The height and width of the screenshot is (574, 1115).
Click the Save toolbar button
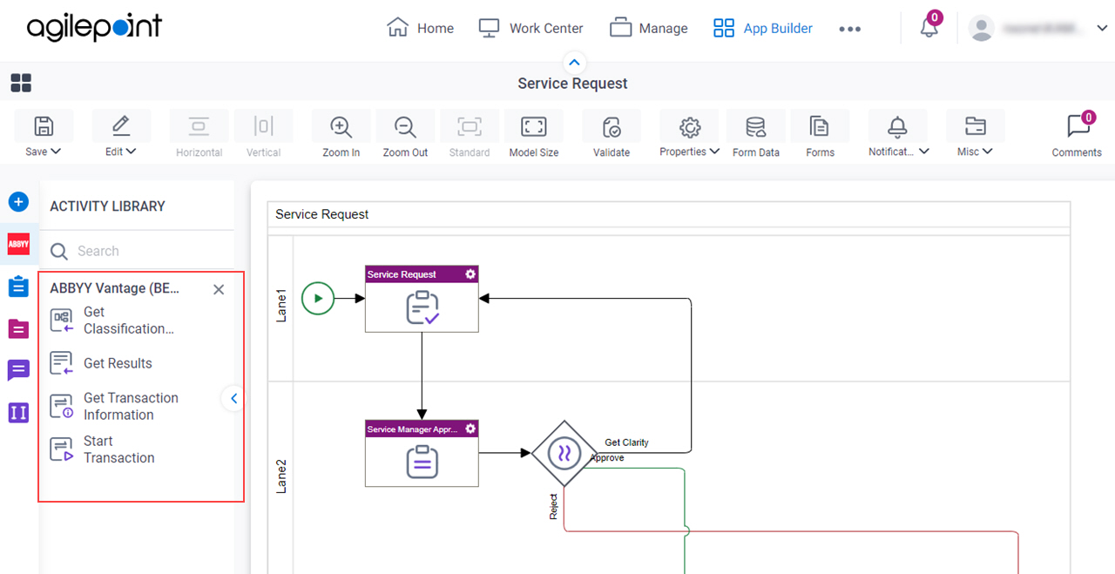(x=44, y=134)
